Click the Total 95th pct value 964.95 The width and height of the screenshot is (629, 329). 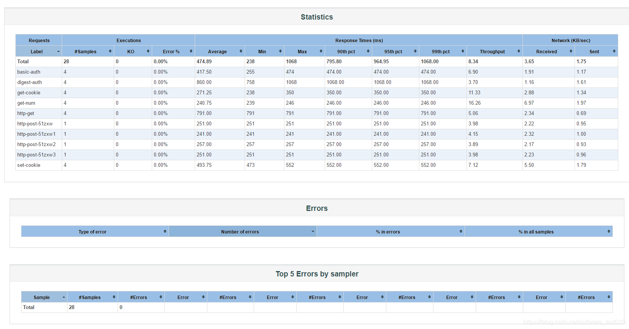pyautogui.click(x=381, y=61)
